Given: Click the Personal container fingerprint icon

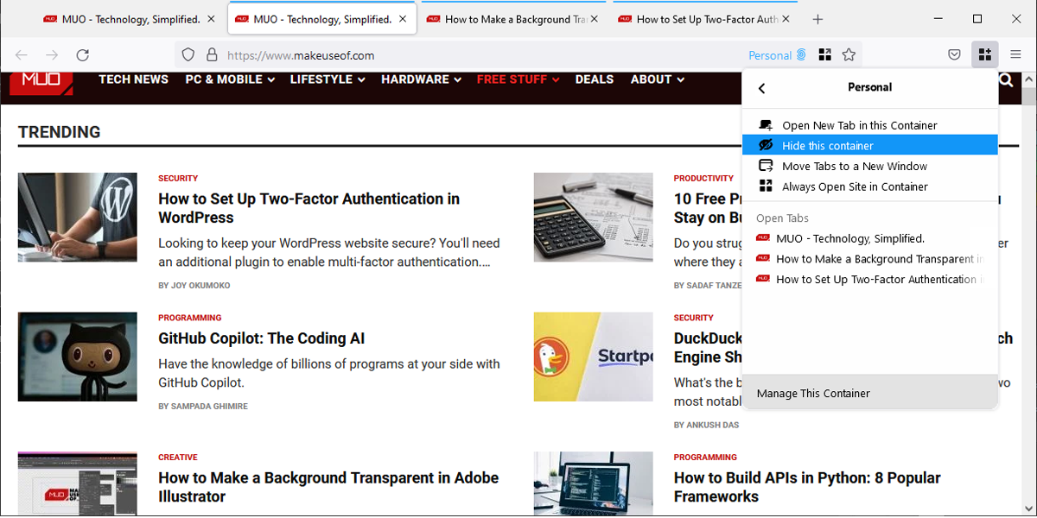Looking at the screenshot, I should pyautogui.click(x=801, y=55).
